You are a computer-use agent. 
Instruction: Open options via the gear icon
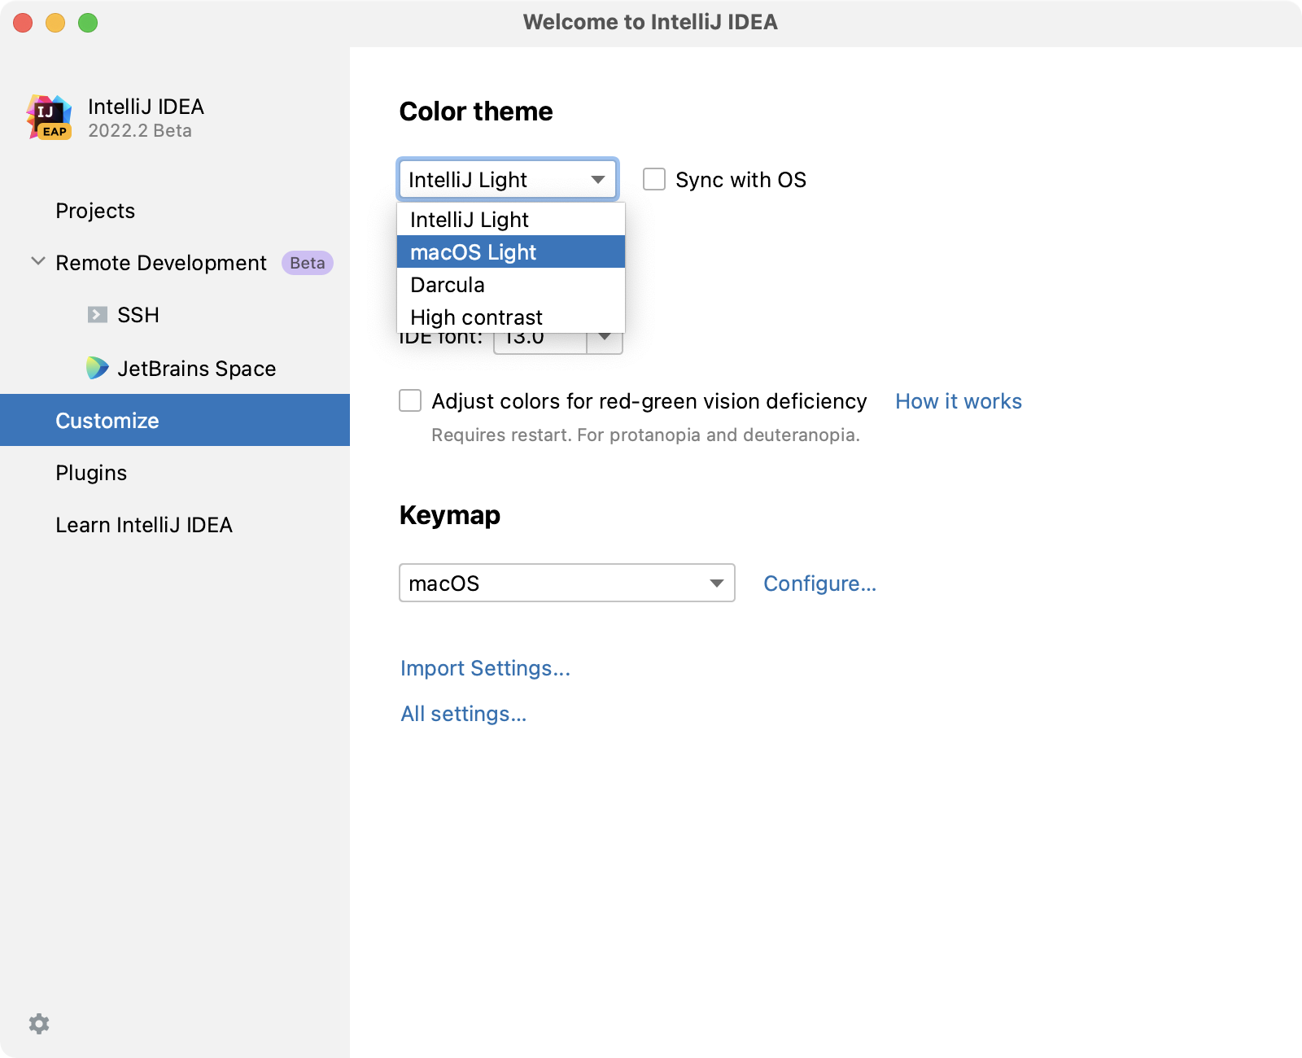(39, 1023)
